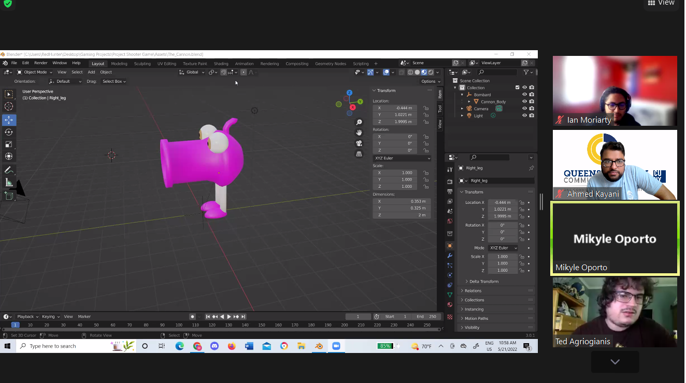This screenshot has height=383, width=686.
Task: Click the red X axis gizmo
Action: pyautogui.click(x=353, y=107)
